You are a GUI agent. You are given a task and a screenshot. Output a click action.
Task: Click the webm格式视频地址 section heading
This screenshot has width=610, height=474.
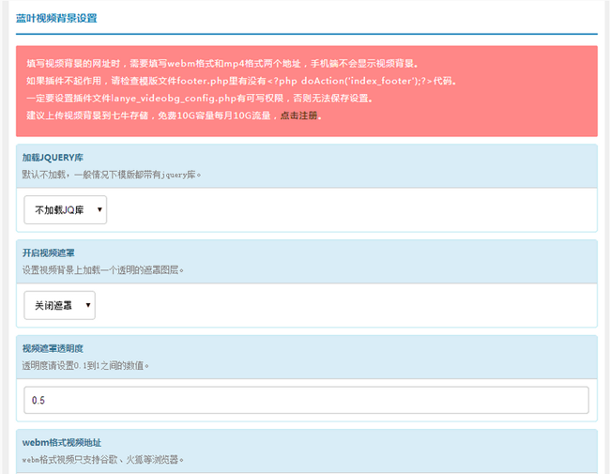tap(62, 443)
